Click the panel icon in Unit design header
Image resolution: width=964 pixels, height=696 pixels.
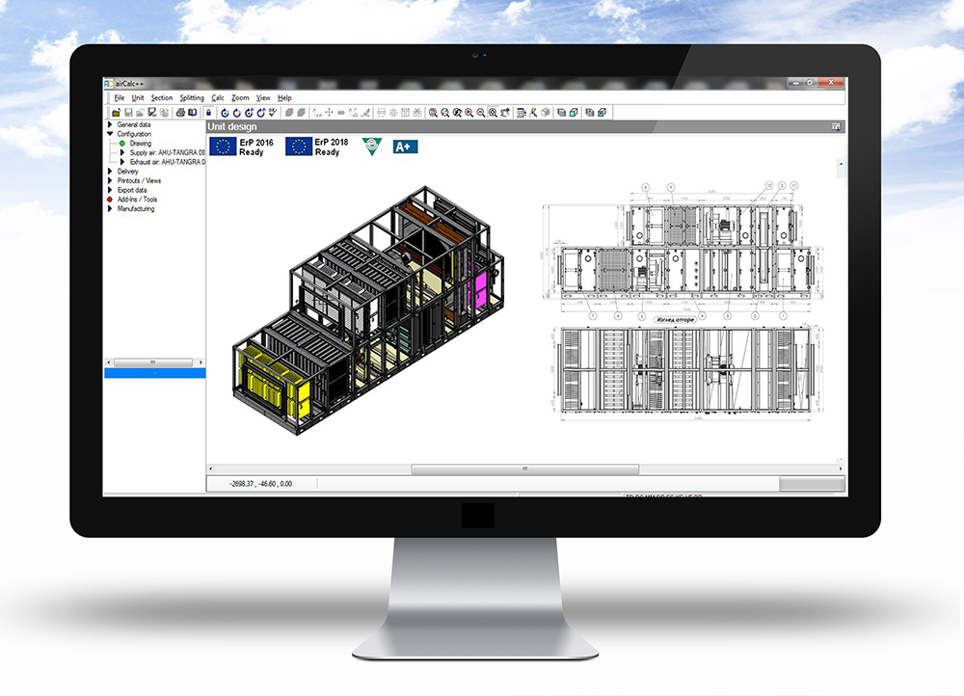tap(837, 126)
